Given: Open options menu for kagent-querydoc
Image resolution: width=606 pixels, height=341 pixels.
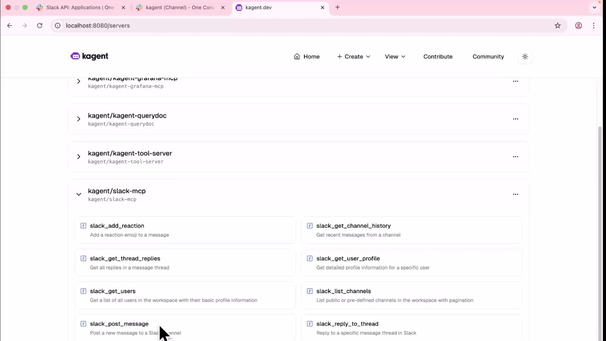Looking at the screenshot, I should (515, 119).
